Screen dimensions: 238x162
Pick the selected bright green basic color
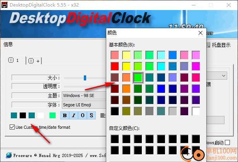pyautogui.click(x=138, y=78)
